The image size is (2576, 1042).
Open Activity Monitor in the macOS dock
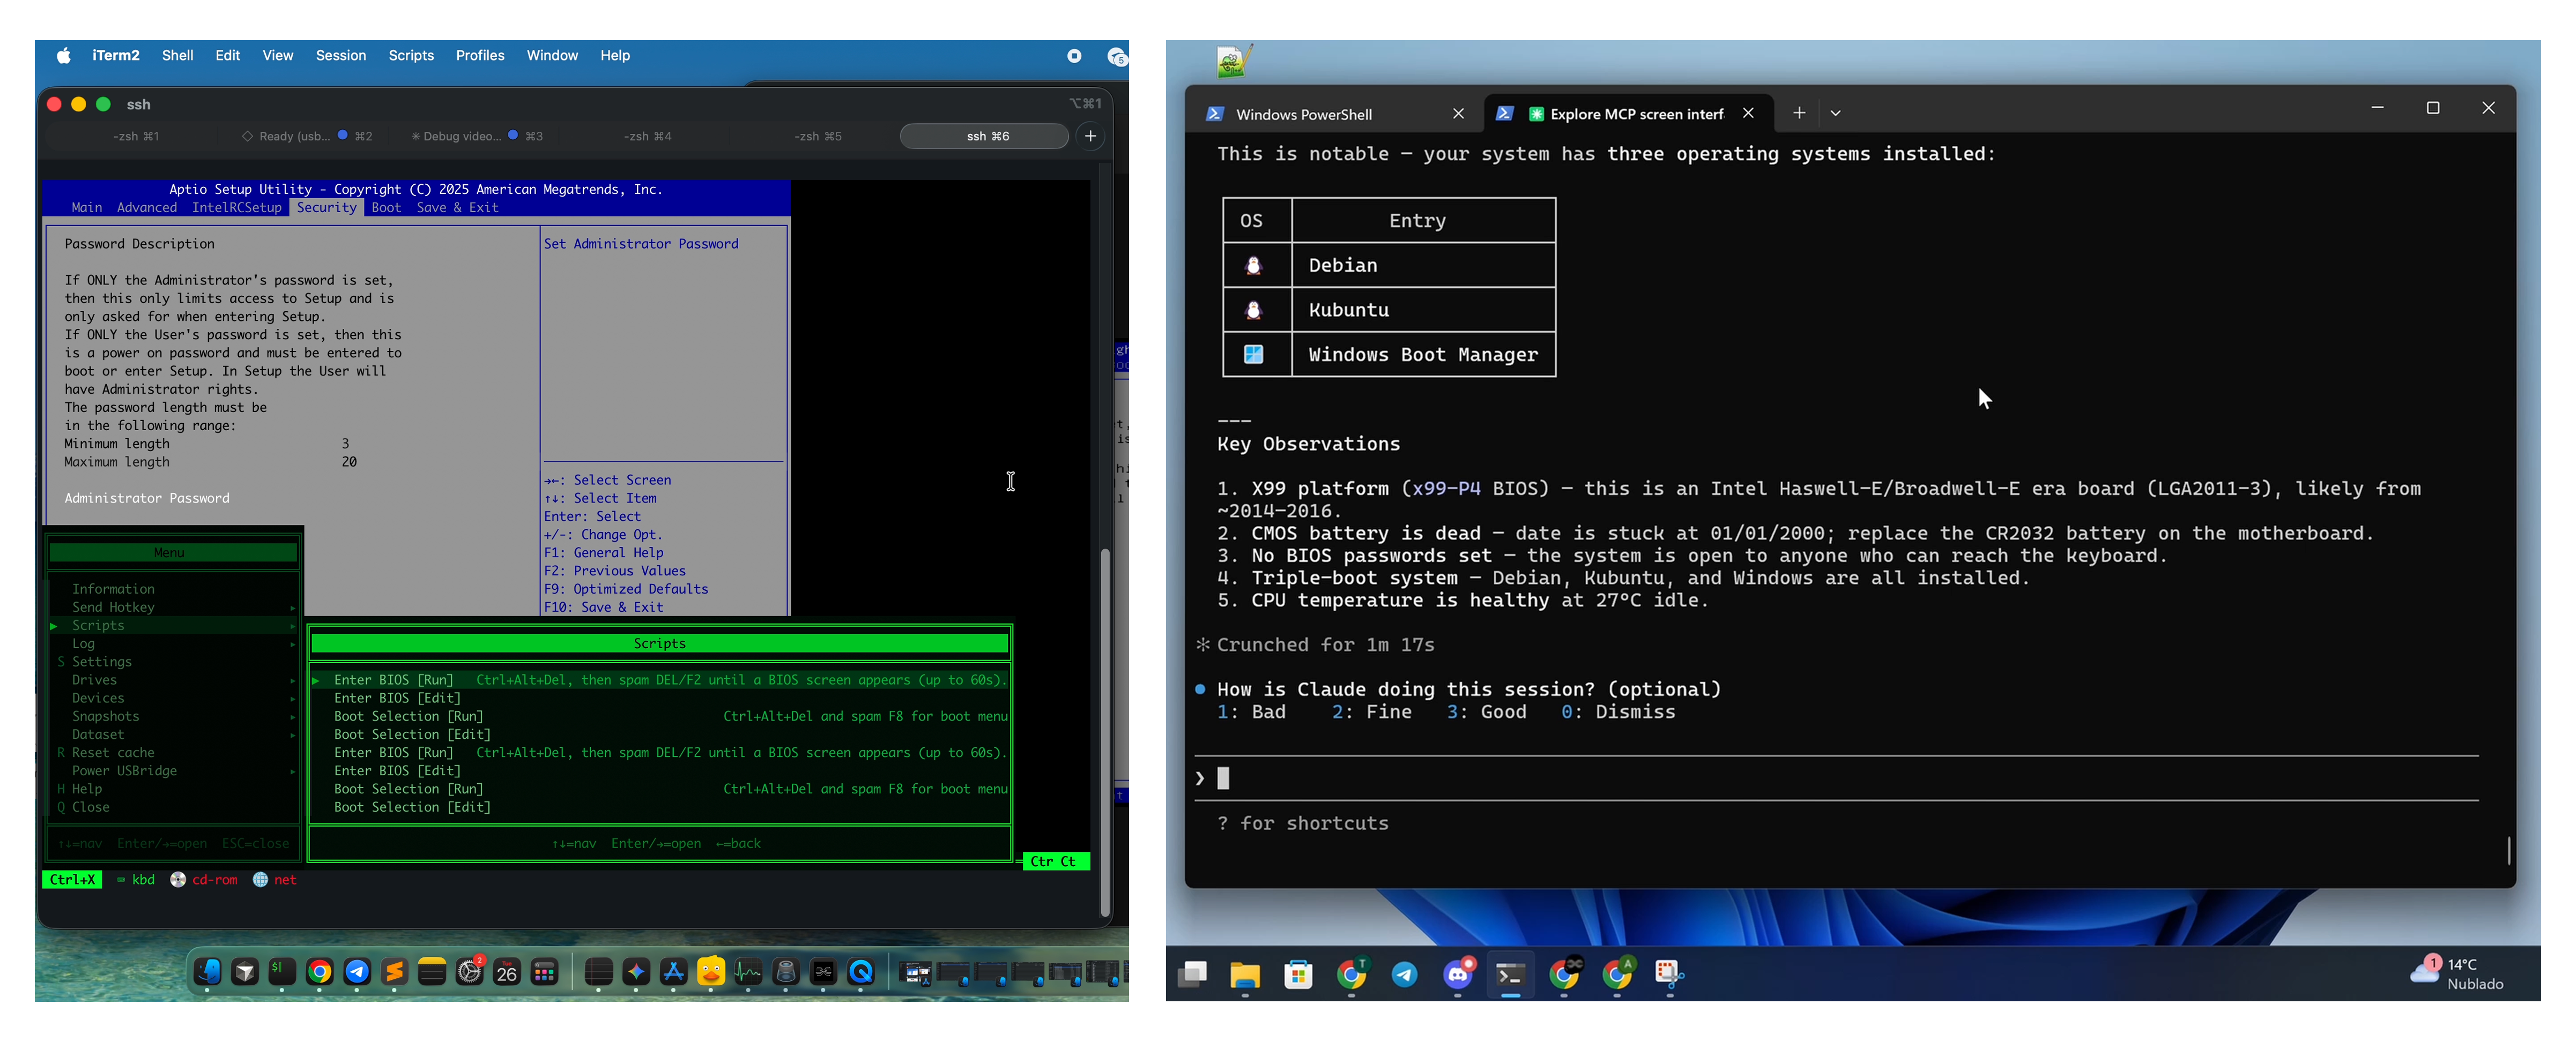click(x=749, y=971)
